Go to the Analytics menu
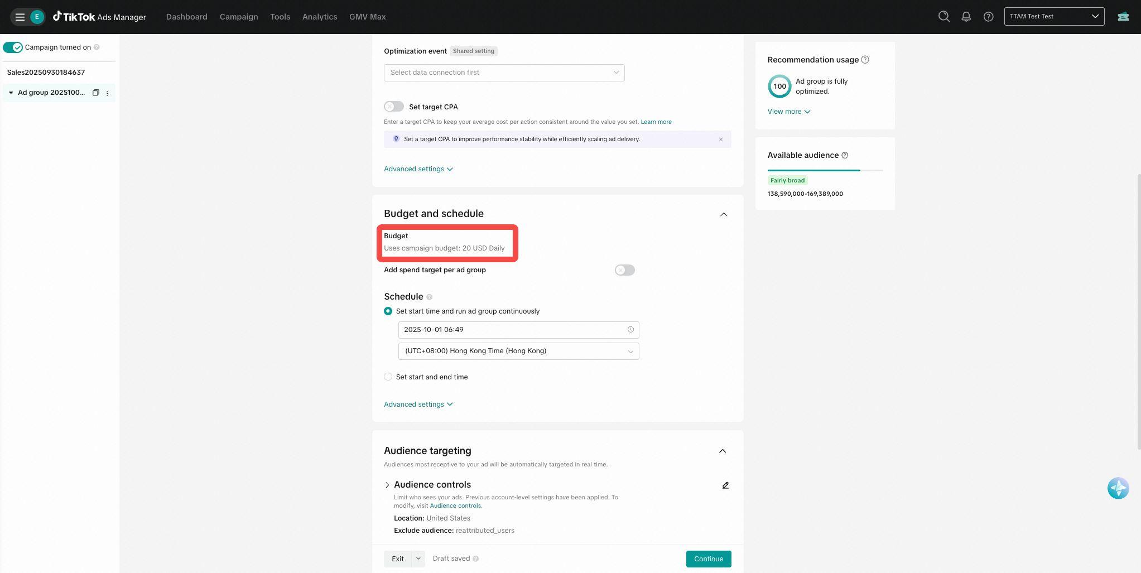Image resolution: width=1141 pixels, height=573 pixels. click(x=320, y=17)
